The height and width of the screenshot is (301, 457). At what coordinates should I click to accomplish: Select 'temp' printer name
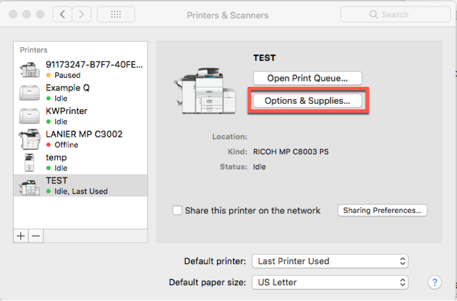coord(56,157)
